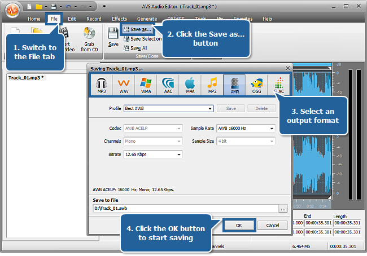Click the AVS application orb button
The image size is (367, 256).
coord(12,10)
